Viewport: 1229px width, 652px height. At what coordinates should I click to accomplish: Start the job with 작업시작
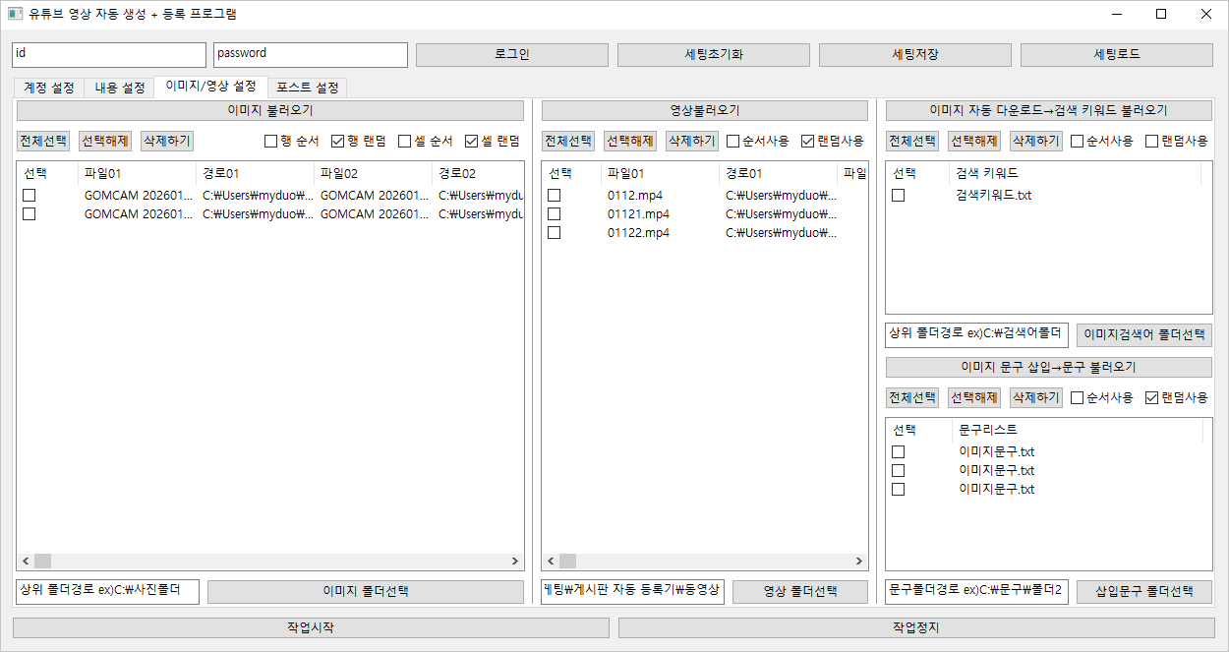[311, 627]
